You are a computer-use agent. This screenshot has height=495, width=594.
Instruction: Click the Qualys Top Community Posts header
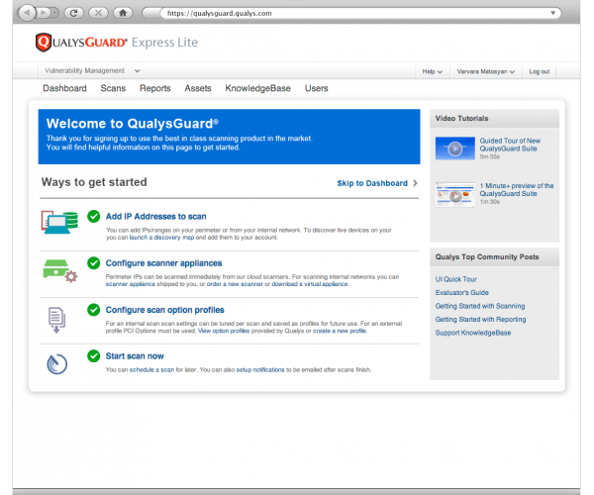(x=494, y=257)
